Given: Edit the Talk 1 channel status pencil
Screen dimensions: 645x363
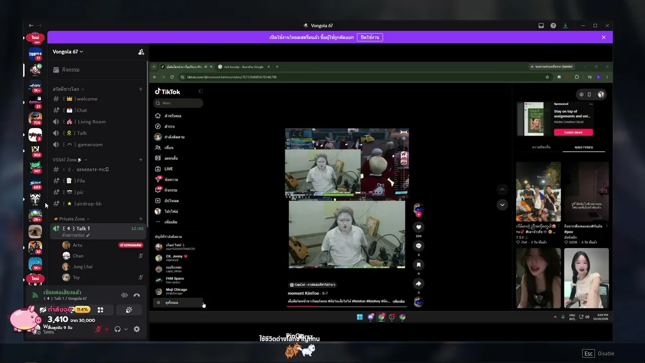Looking at the screenshot, I should [x=88, y=235].
